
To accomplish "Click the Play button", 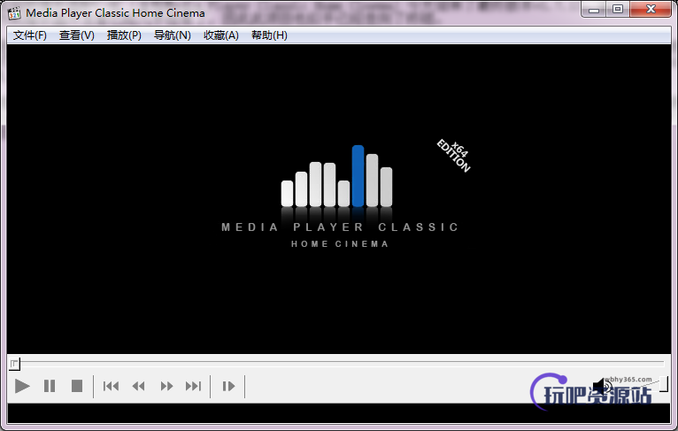I will click(22, 386).
